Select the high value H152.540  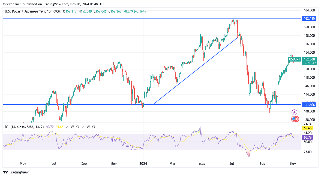85,11
